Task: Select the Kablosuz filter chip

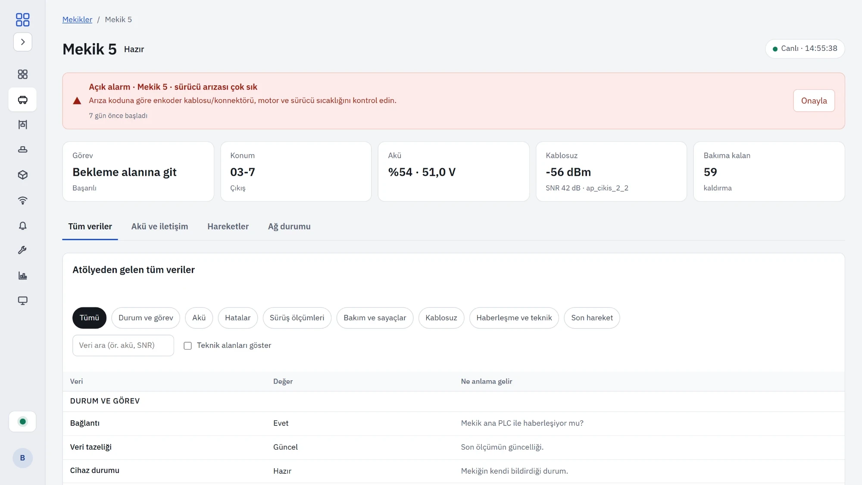Action: tap(441, 318)
